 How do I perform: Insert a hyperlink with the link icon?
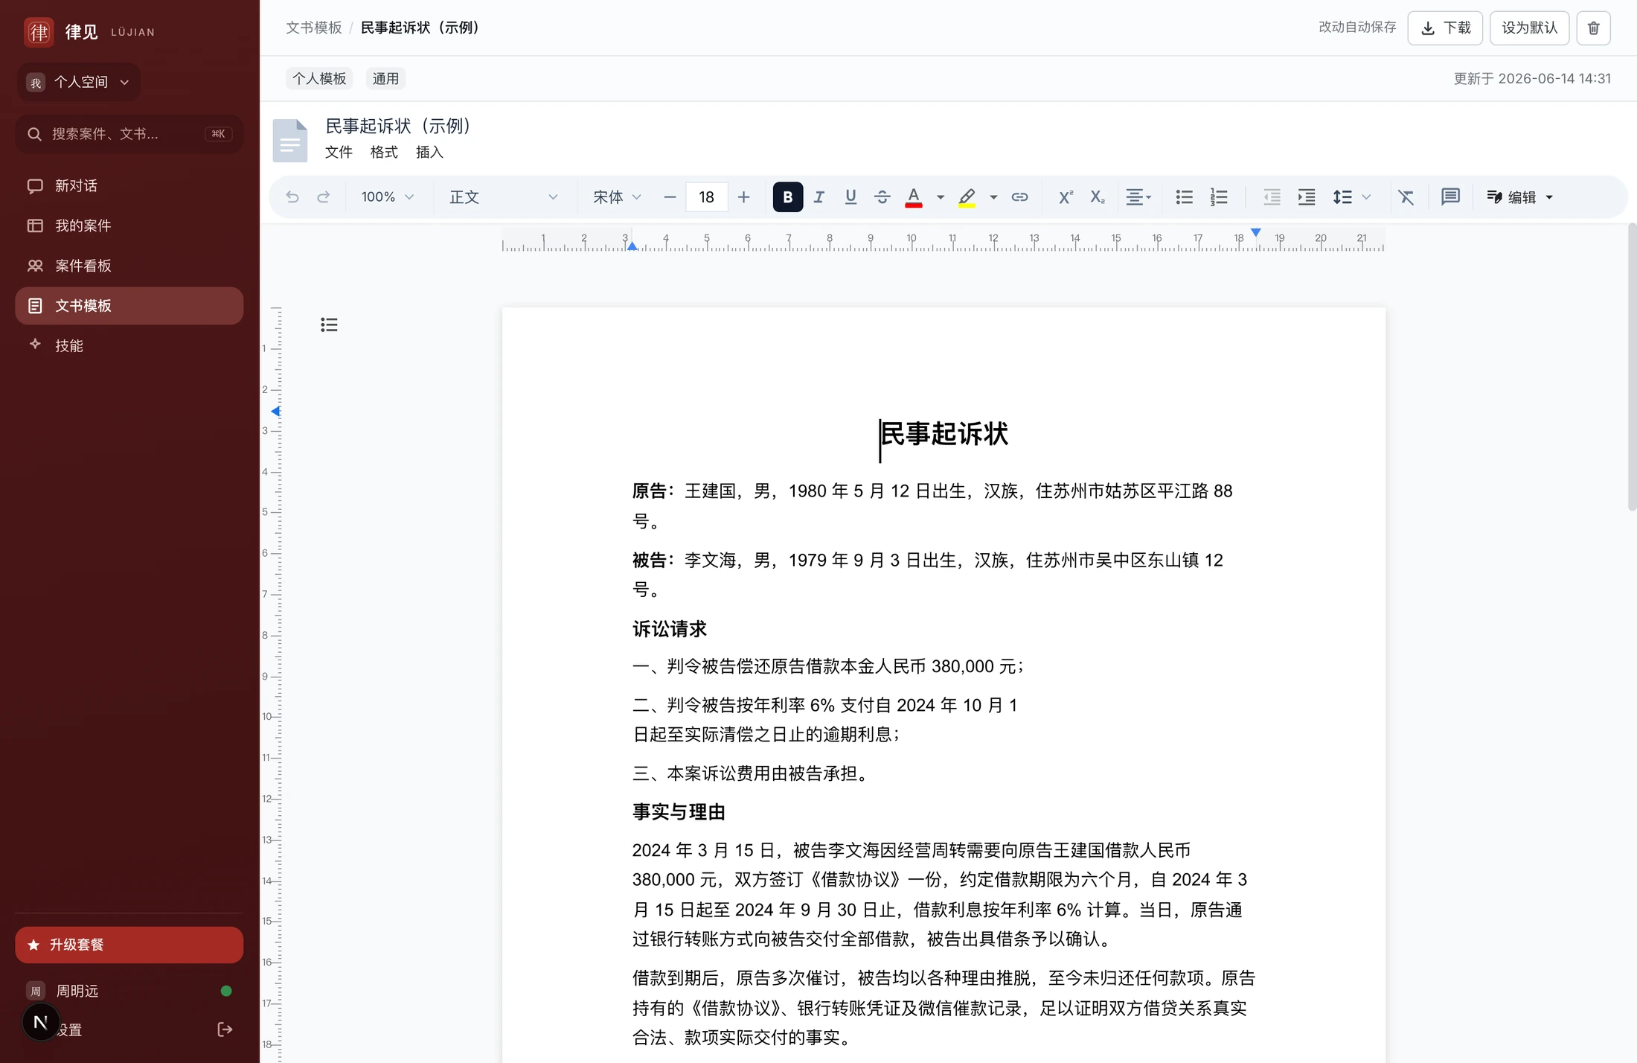pyautogui.click(x=1019, y=197)
